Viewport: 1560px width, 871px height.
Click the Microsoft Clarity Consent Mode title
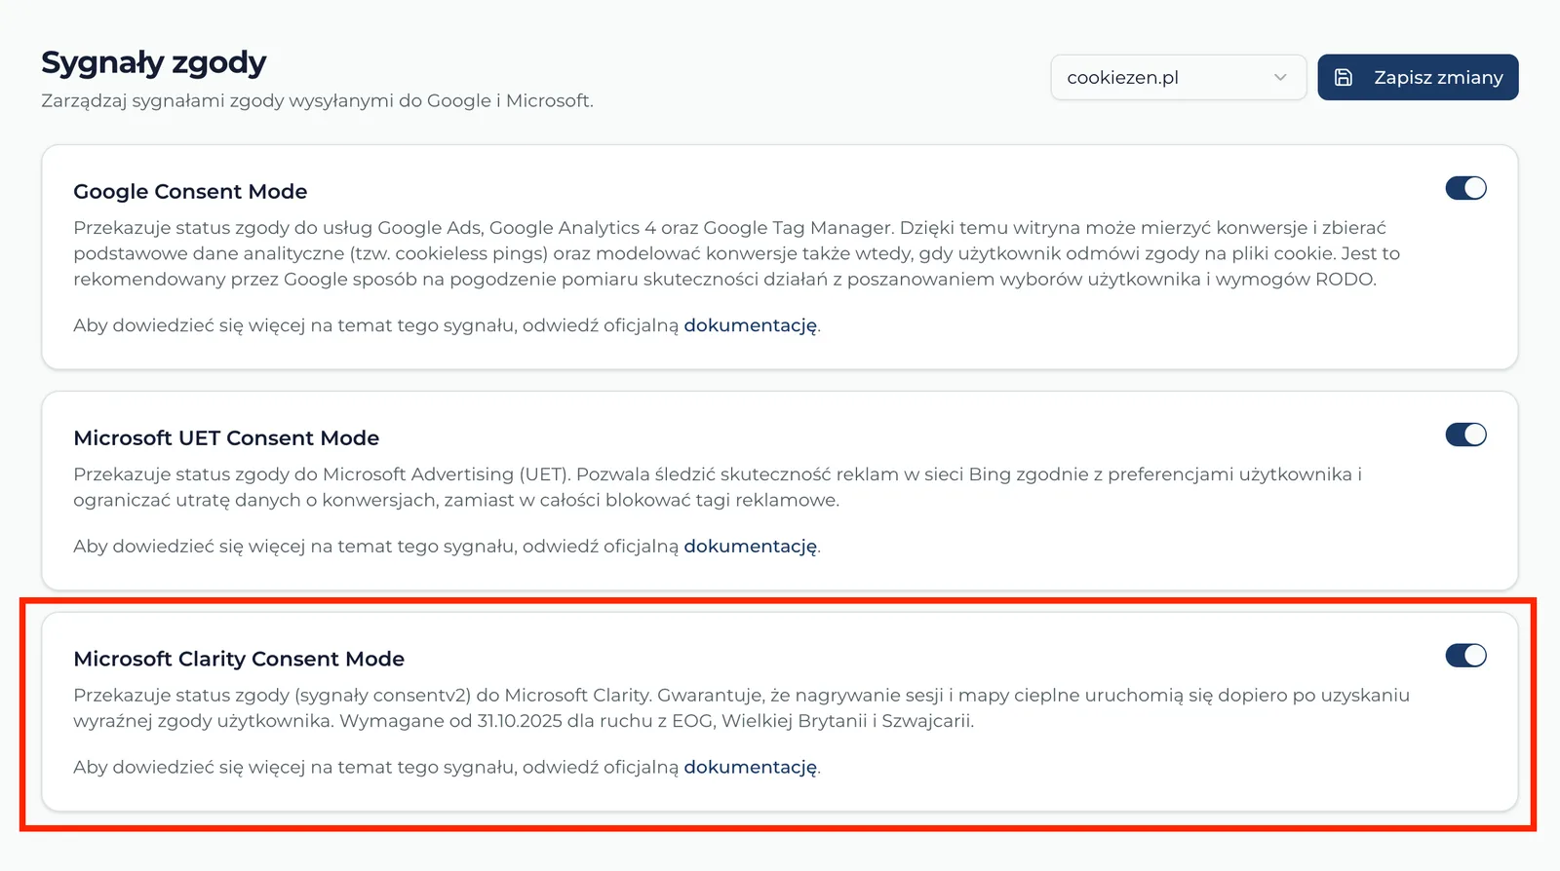239,660
